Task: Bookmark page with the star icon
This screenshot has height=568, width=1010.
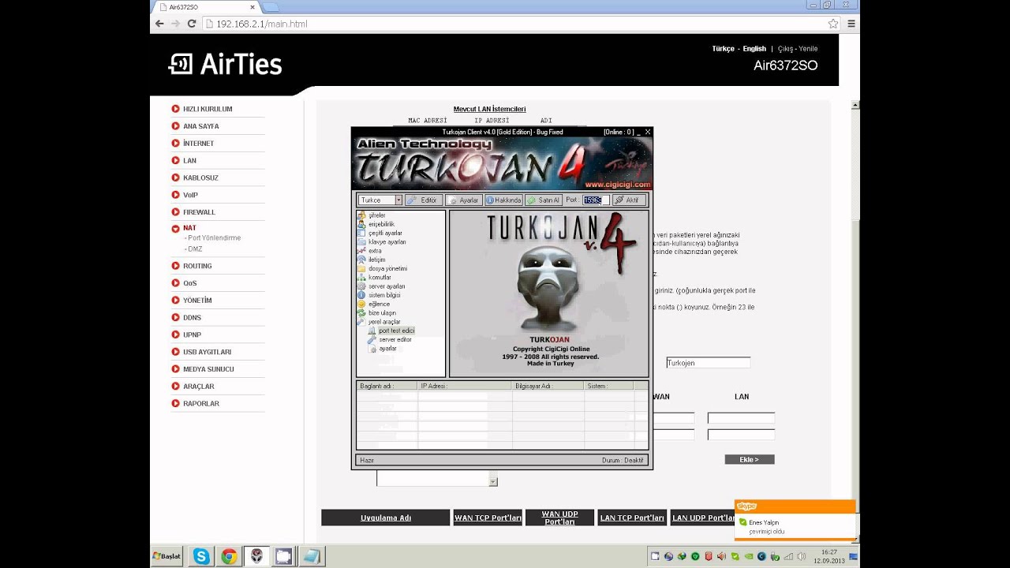Action: coord(833,24)
